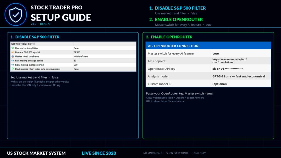Click the masked "sk-or-v1" API key value
Screen dimensions: 281x158
point(227,69)
